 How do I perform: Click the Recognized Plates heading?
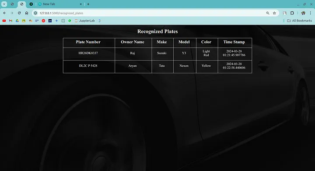pos(157,32)
